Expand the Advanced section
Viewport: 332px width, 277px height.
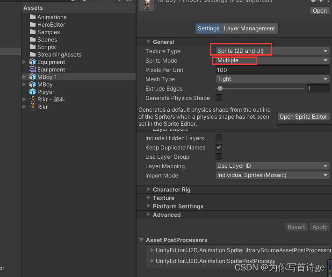click(x=148, y=214)
